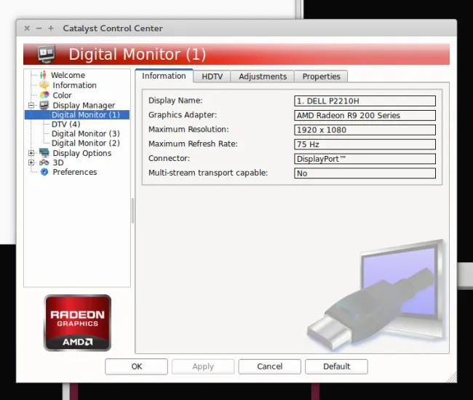Click the Cancel button
473x400 pixels.
point(270,366)
